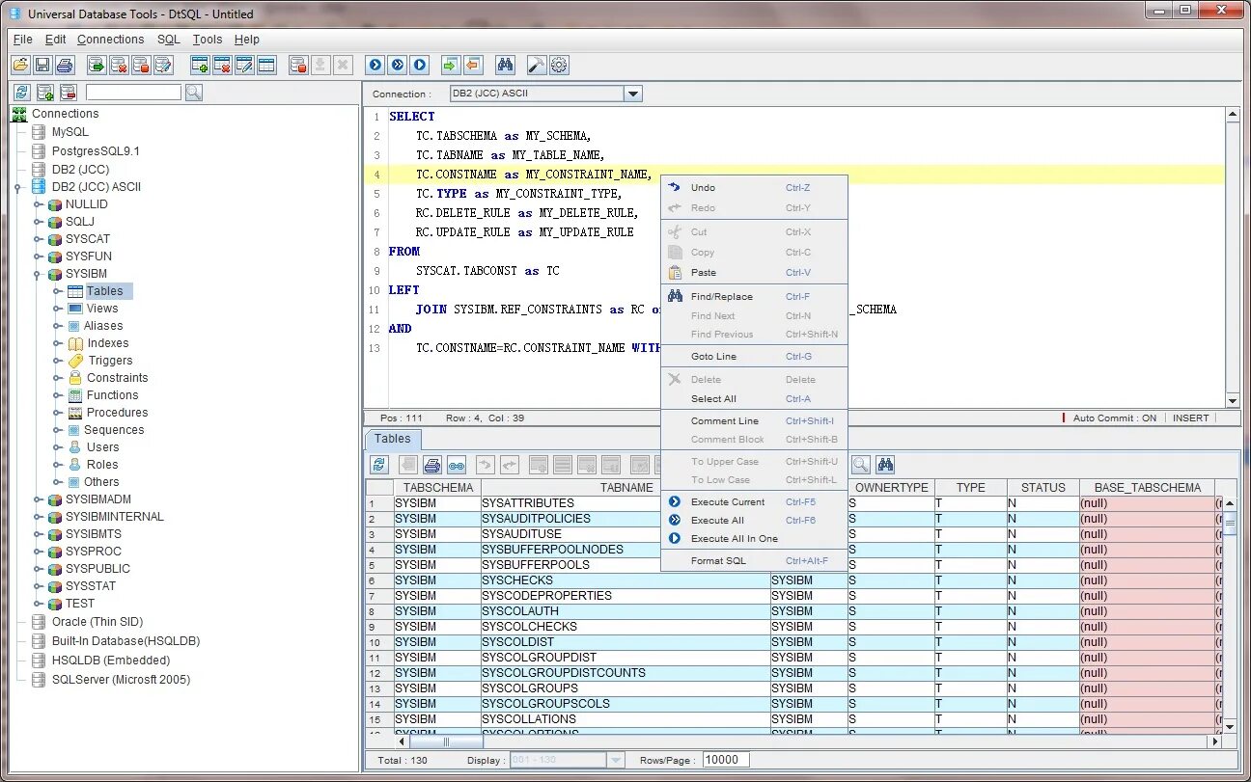Image resolution: width=1251 pixels, height=782 pixels.
Task: Collapse the DB2 (JCC) ASCII connection node
Action: (x=18, y=187)
